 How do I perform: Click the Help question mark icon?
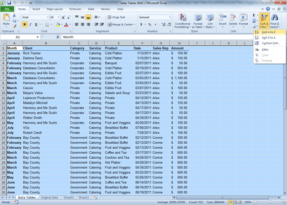pos(268,9)
